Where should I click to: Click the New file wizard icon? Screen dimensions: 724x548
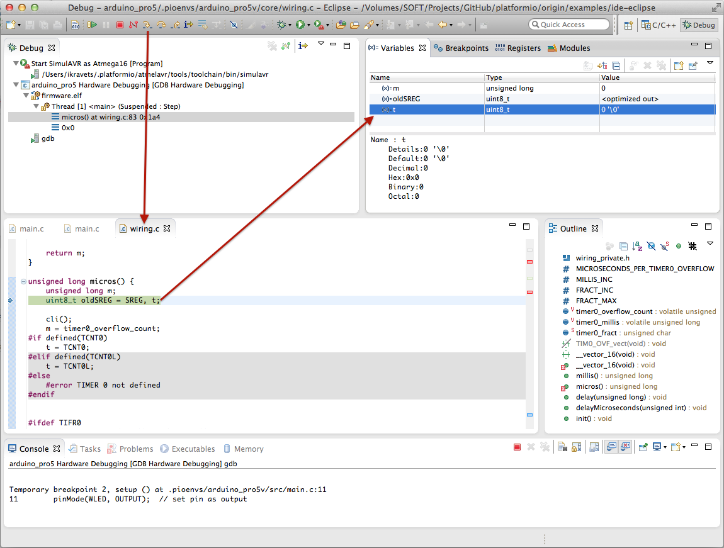pyautogui.click(x=11, y=25)
